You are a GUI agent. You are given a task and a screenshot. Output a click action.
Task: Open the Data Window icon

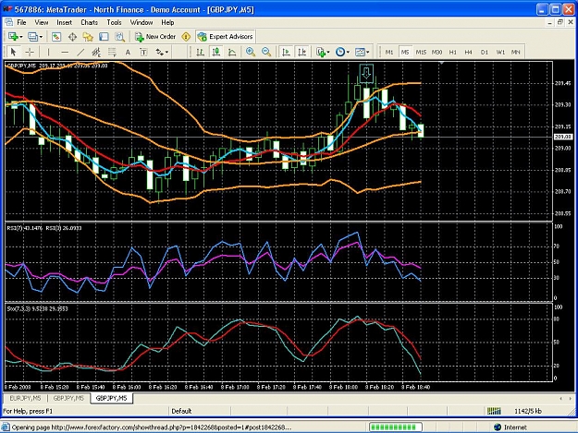[72, 36]
